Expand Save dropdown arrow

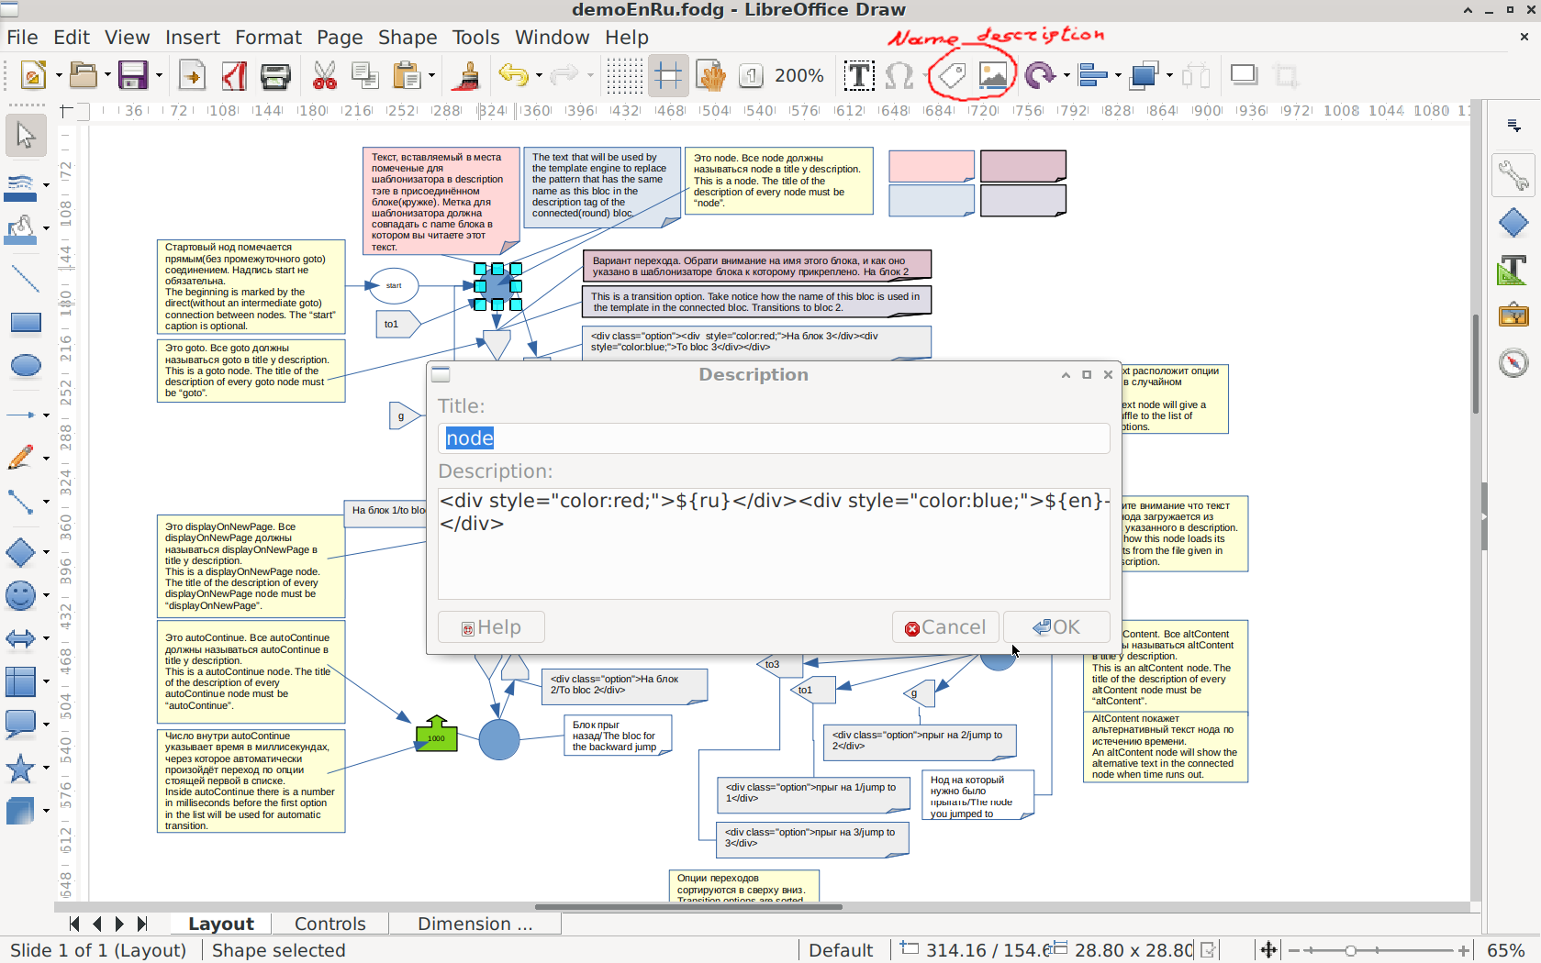(159, 76)
